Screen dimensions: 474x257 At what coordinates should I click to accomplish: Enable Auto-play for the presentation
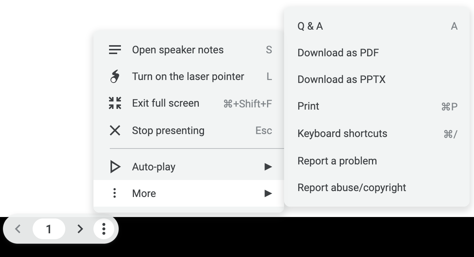point(154,167)
